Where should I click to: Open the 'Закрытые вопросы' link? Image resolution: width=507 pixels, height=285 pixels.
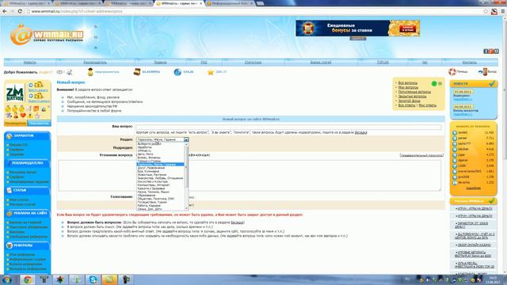pos(412,97)
